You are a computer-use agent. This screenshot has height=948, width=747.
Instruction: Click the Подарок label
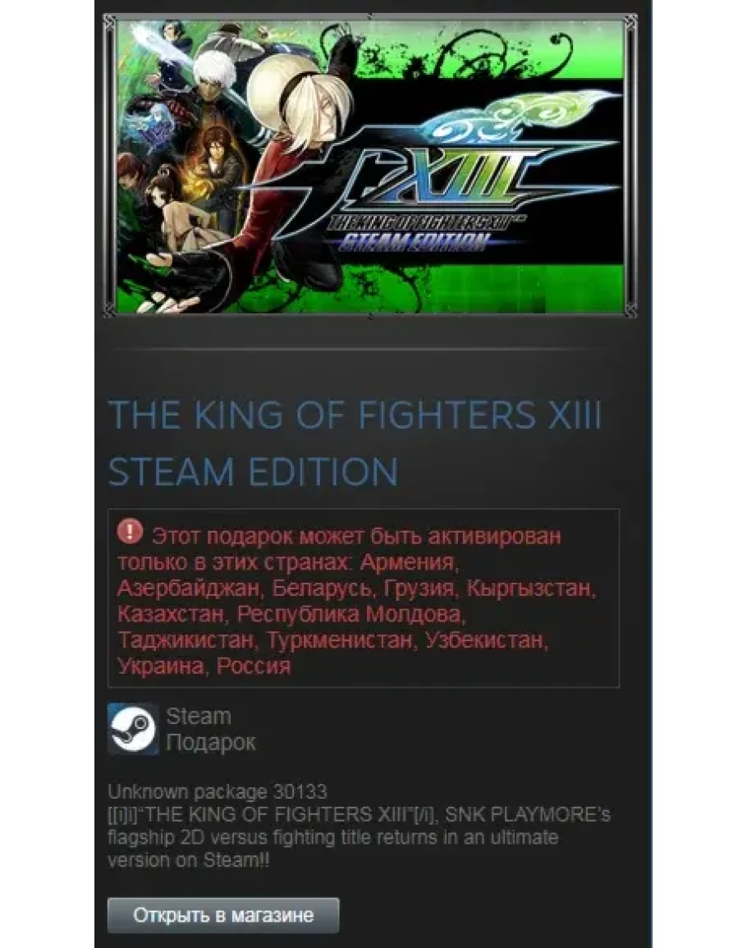click(210, 743)
